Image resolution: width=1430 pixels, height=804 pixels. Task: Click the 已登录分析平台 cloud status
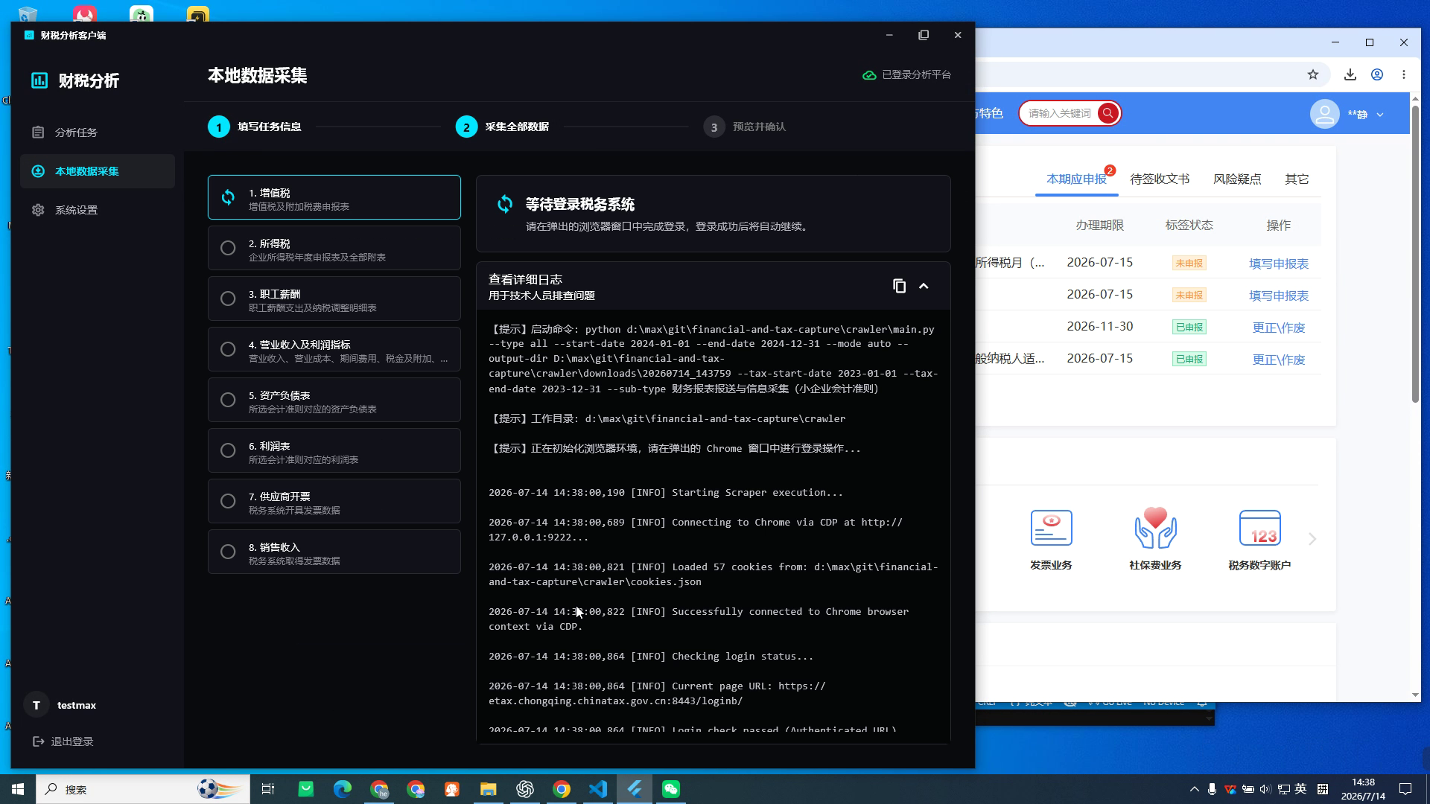point(906,74)
